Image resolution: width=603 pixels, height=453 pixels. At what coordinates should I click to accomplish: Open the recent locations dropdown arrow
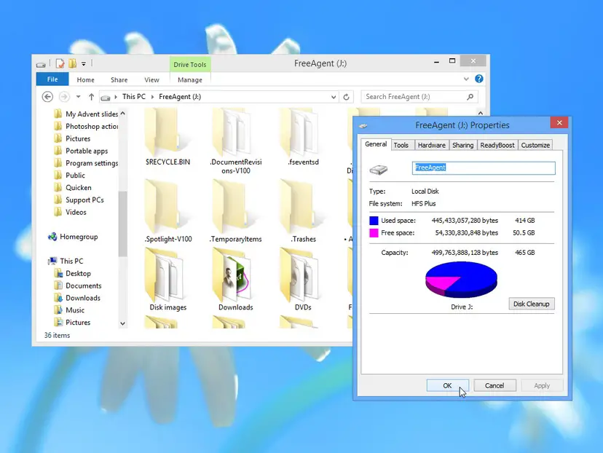(x=78, y=97)
